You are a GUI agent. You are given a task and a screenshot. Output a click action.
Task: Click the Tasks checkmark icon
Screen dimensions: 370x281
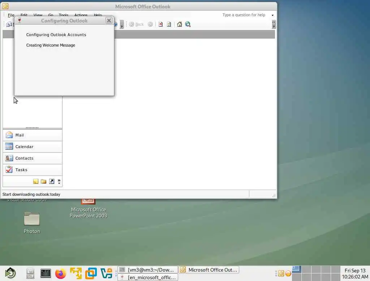(9, 169)
